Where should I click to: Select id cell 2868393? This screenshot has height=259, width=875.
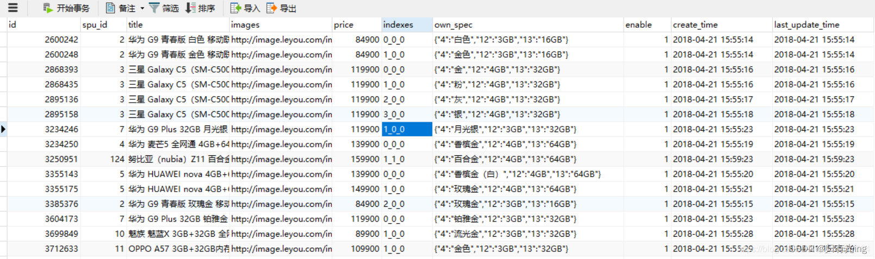tap(44, 70)
